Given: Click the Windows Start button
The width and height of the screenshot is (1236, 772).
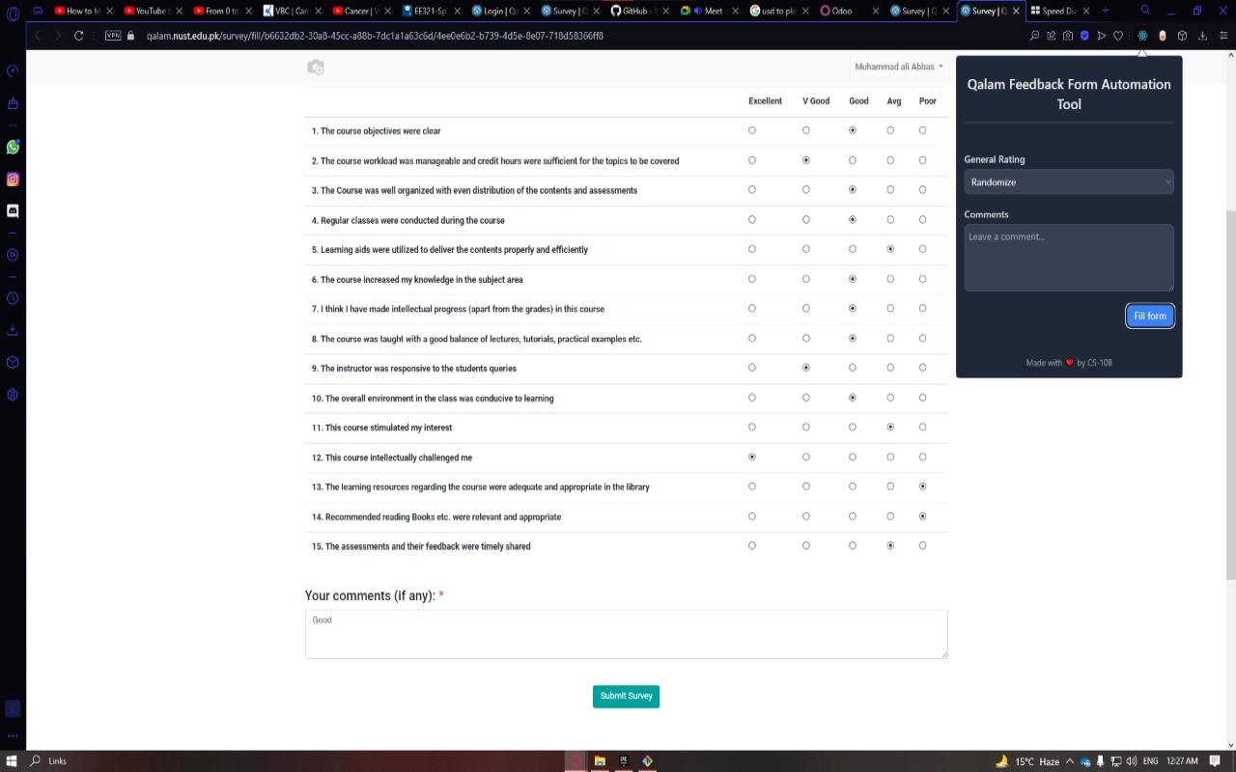Looking at the screenshot, I should [x=12, y=760].
